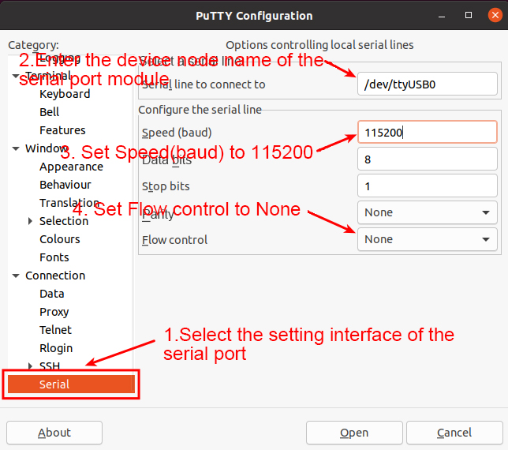Image resolution: width=508 pixels, height=450 pixels.
Task: Click the About button
Action: coord(54,433)
